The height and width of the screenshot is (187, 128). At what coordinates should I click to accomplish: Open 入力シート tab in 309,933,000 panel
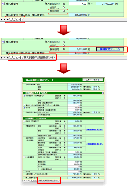tap(16, 58)
